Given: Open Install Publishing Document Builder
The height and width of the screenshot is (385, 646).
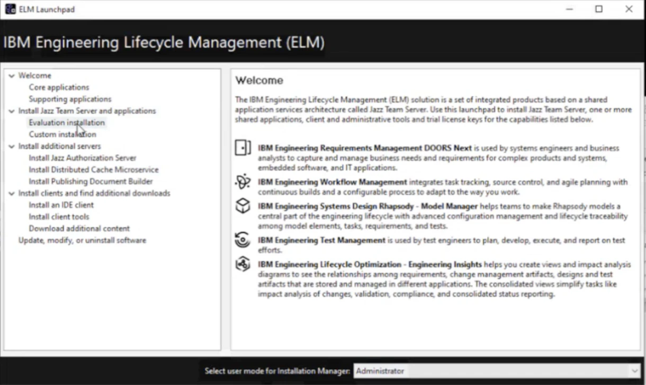Looking at the screenshot, I should coord(91,181).
